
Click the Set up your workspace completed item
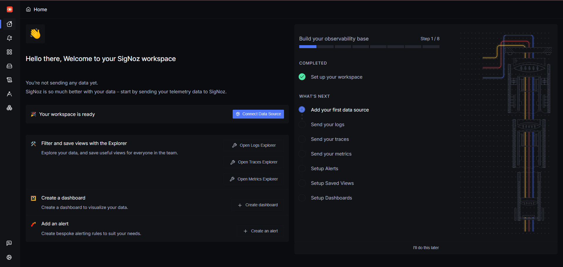pyautogui.click(x=337, y=77)
